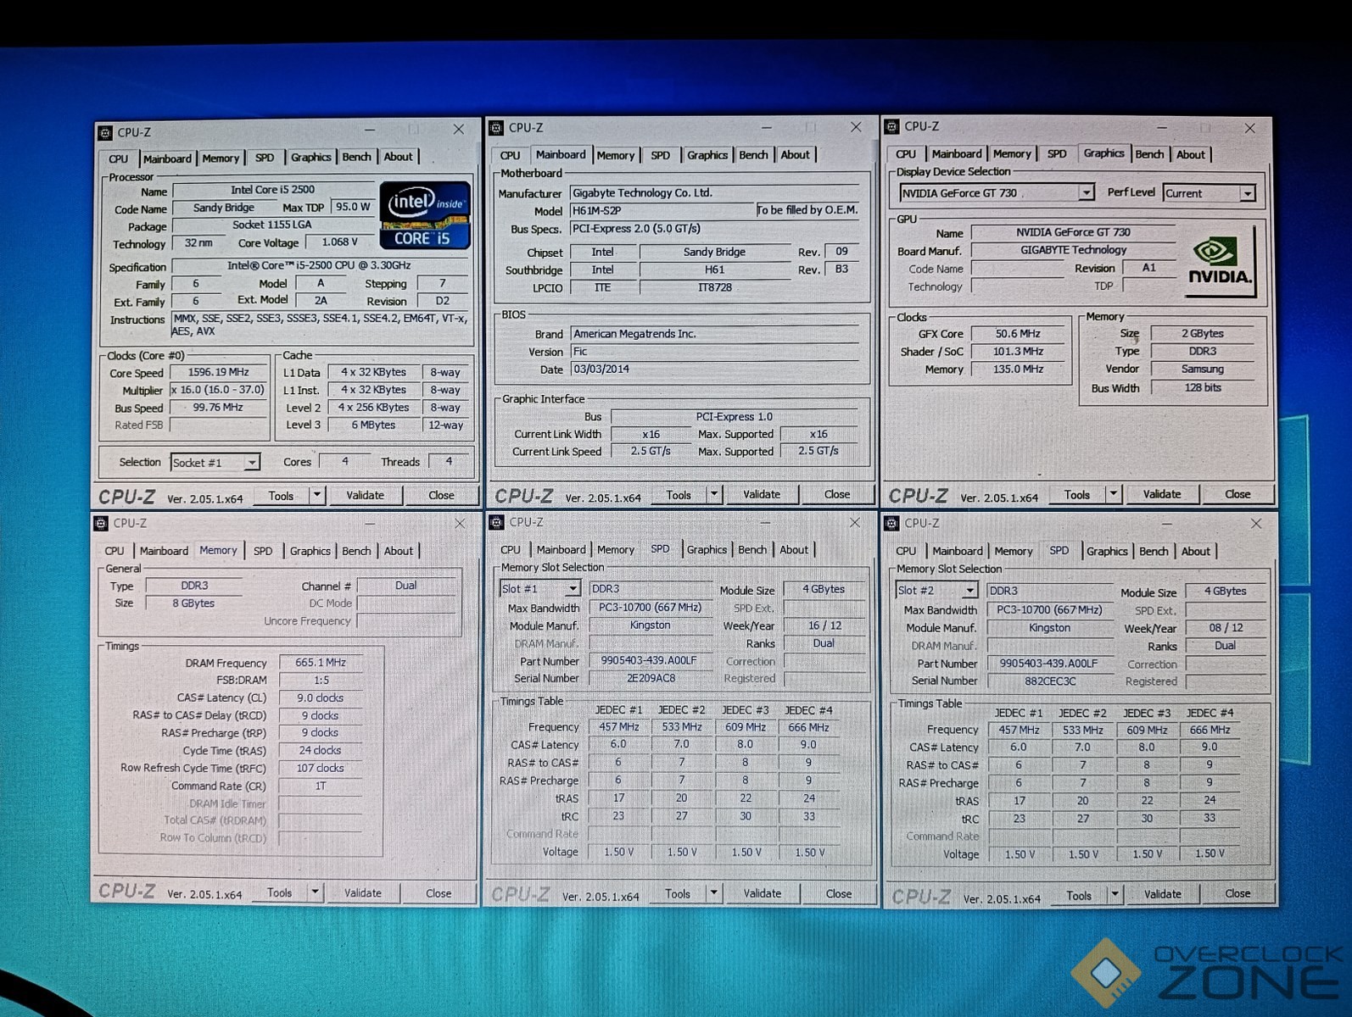
Task: Expand Tools arrow in the CPU window
Action: tap(317, 495)
